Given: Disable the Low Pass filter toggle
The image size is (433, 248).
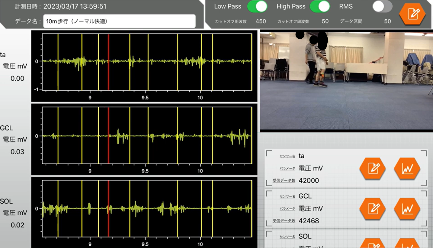Looking at the screenshot, I should point(257,6).
